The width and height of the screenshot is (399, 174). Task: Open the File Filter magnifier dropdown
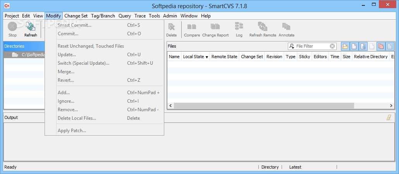point(292,46)
